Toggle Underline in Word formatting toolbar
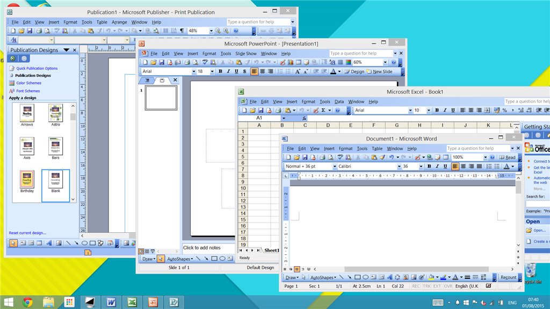The width and height of the screenshot is (550, 309). [x=445, y=166]
